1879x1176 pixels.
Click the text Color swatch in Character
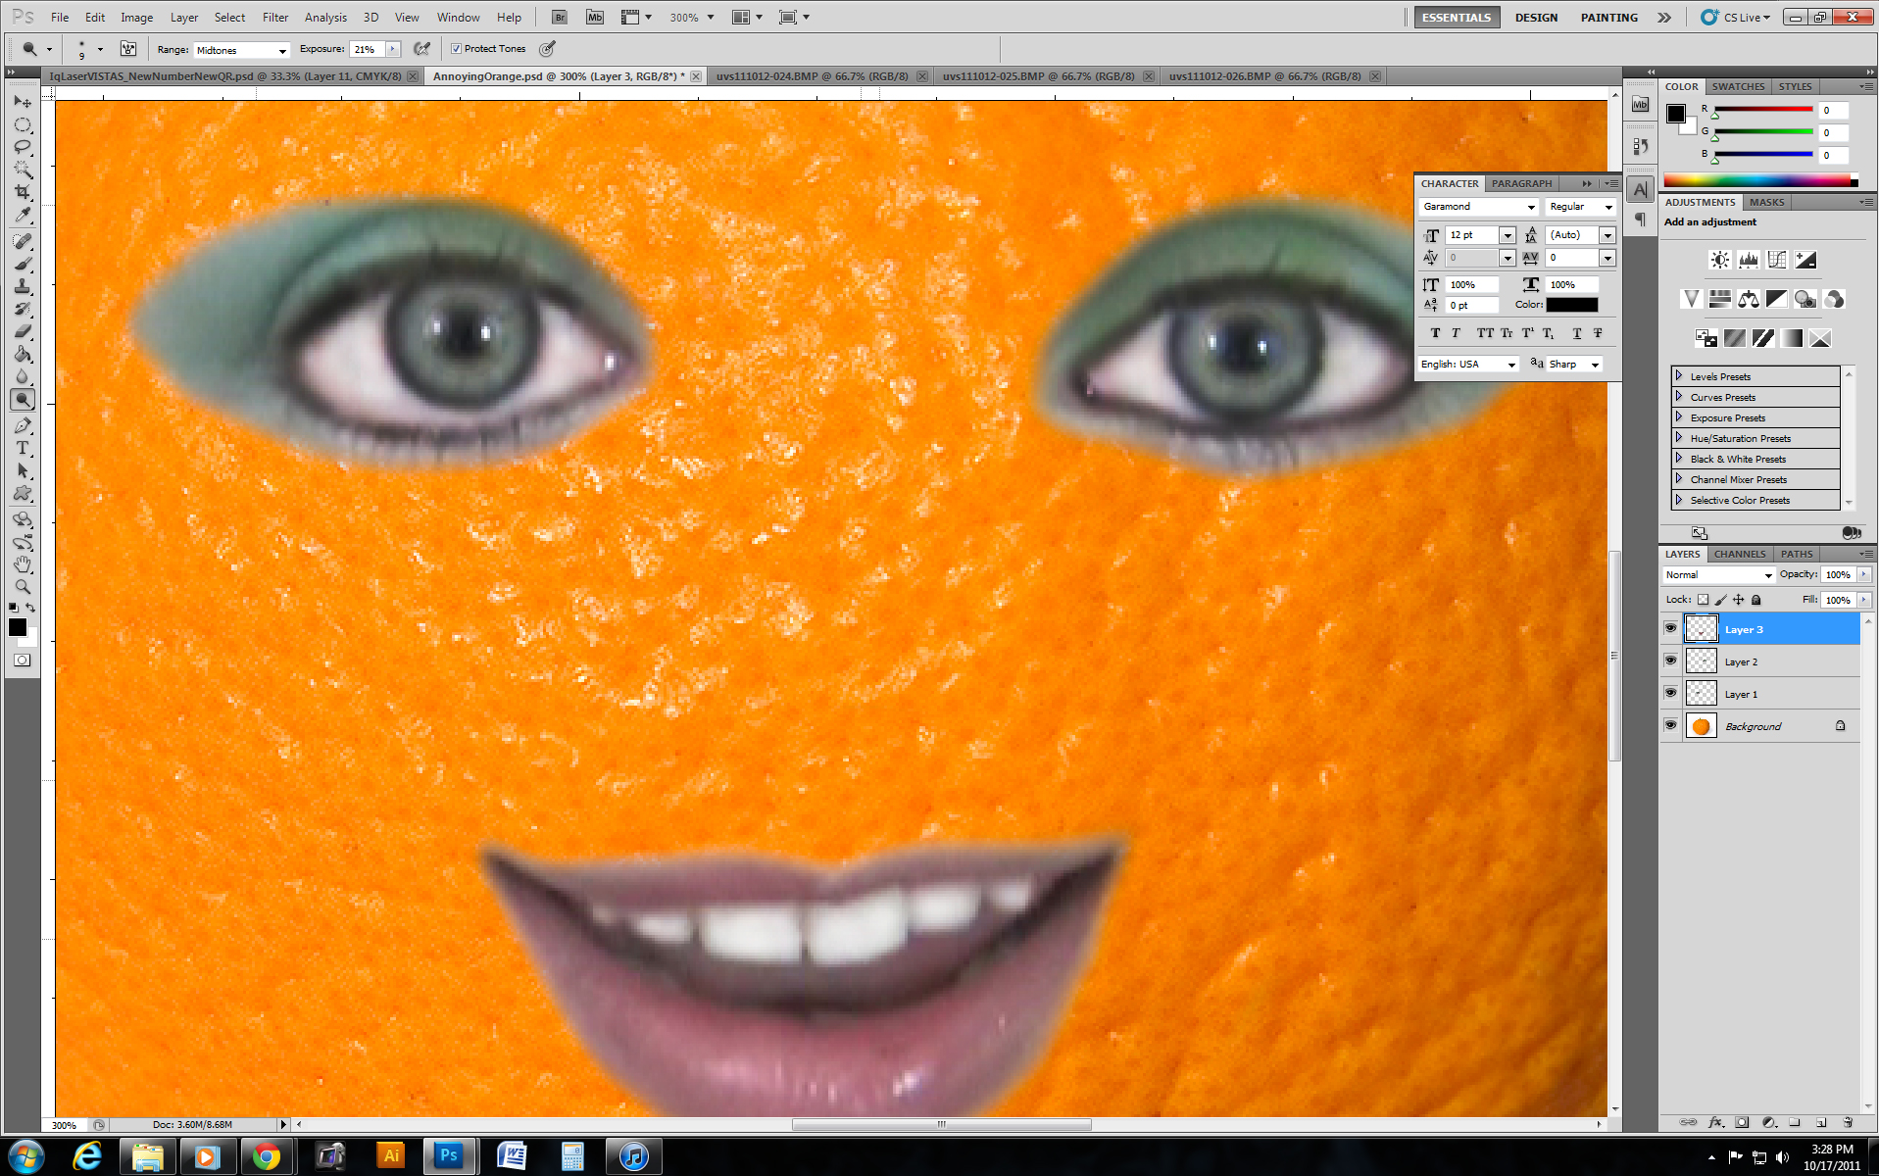[x=1572, y=305]
